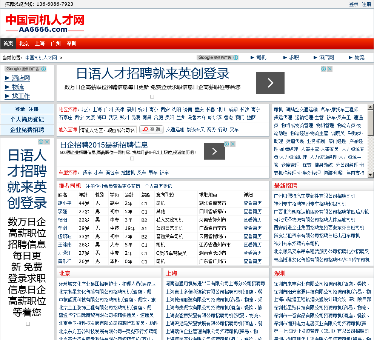Click 中国司机人才网 breadcrumb link
This screenshot has height=340, width=374.
coord(41,58)
